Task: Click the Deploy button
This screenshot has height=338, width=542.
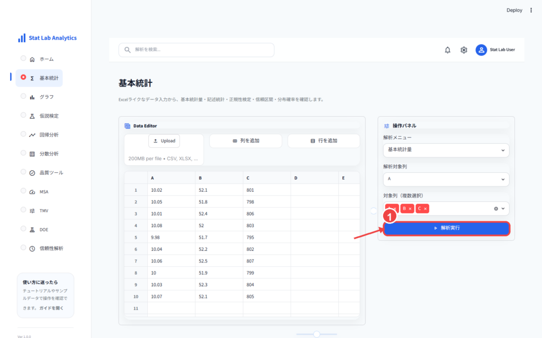Action: coord(514,11)
